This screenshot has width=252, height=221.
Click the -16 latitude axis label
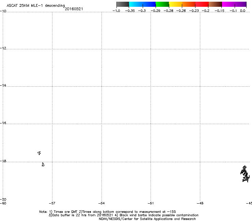pos(3,123)
